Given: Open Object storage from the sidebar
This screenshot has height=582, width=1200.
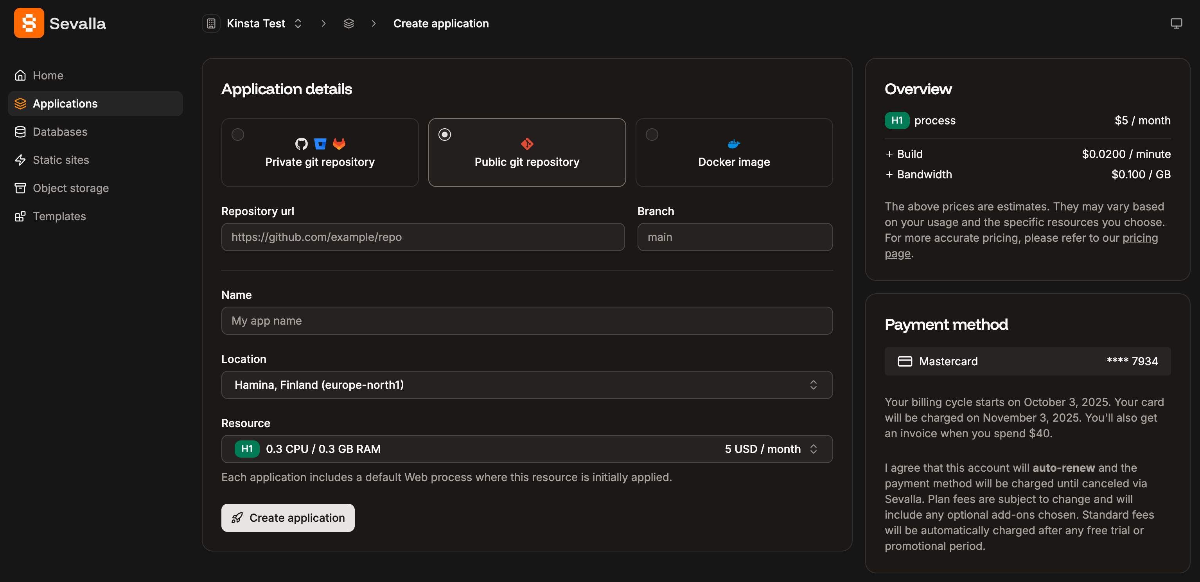Looking at the screenshot, I should [x=70, y=188].
